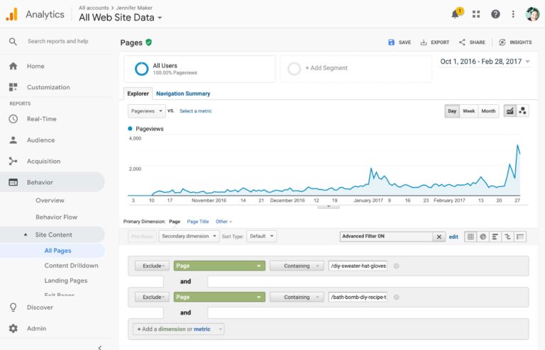Open the three-dot more options menu
The image size is (545, 350).
[x=513, y=14]
